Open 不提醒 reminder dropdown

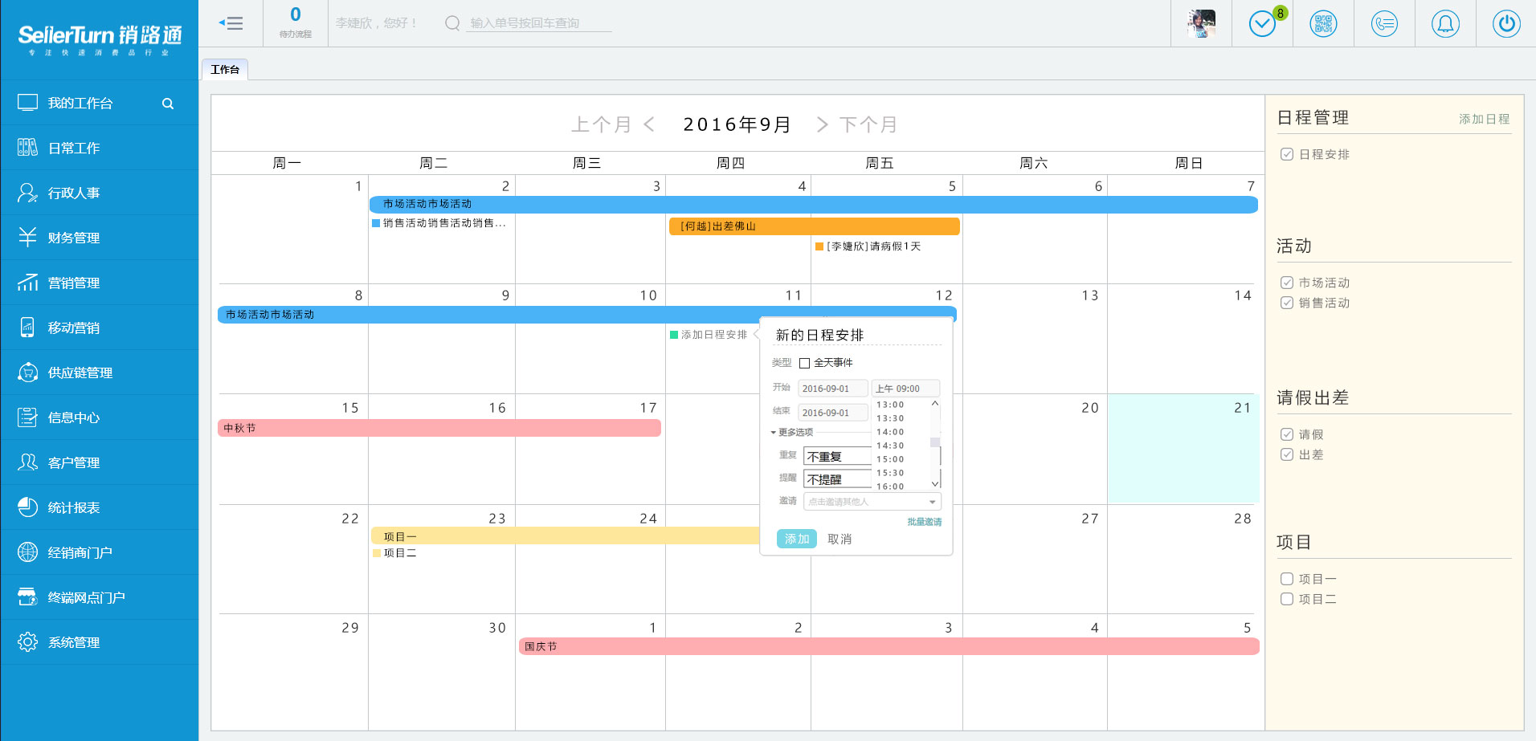[x=837, y=479]
